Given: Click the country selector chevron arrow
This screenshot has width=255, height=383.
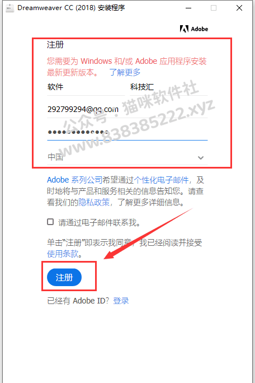Looking at the screenshot, I should (x=201, y=158).
